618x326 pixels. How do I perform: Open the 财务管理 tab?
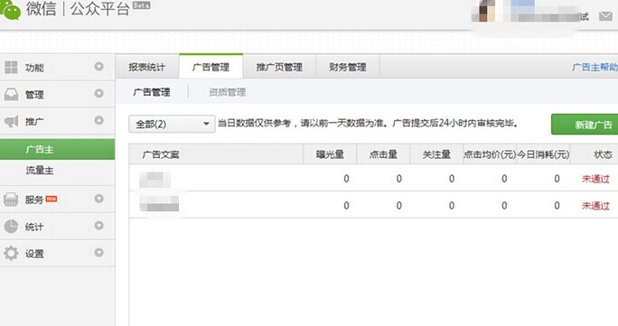tap(348, 68)
